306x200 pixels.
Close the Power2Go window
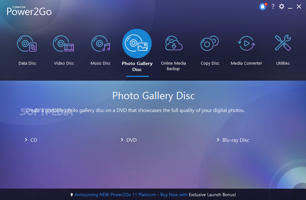[x=299, y=6]
